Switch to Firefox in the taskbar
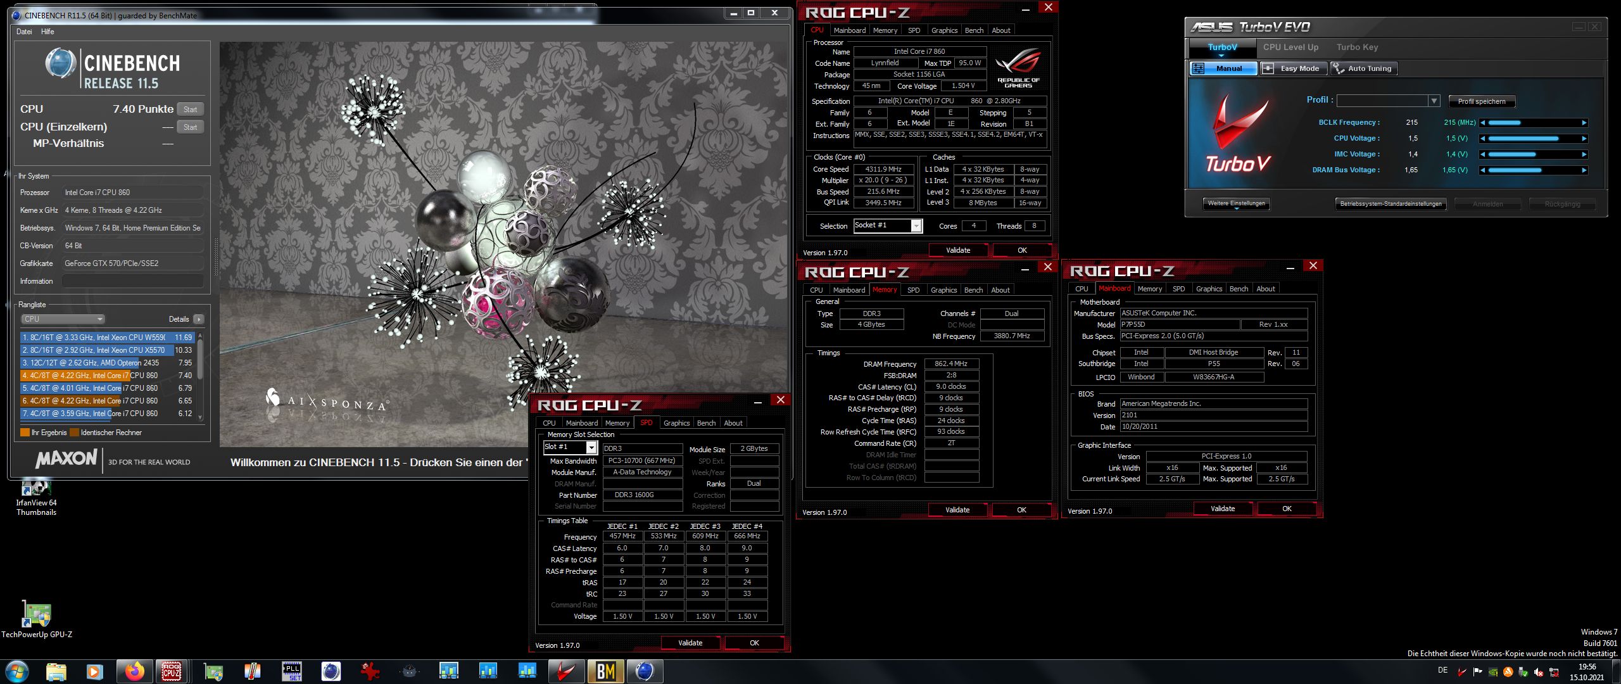The width and height of the screenshot is (1621, 684). pos(134,671)
